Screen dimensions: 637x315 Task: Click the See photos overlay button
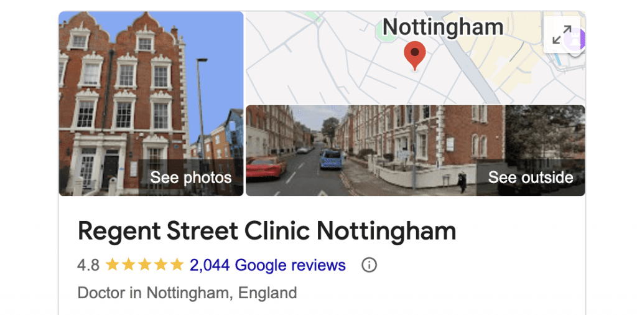(x=190, y=177)
